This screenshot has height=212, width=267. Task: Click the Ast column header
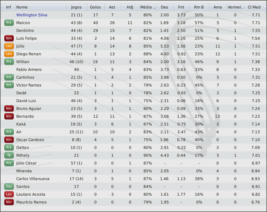click(112, 7)
